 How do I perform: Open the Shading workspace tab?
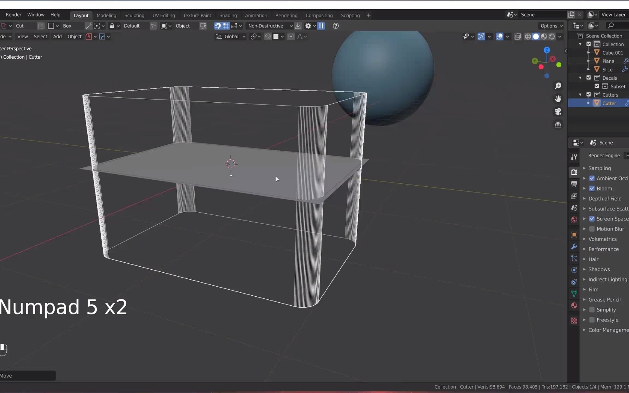(228, 15)
